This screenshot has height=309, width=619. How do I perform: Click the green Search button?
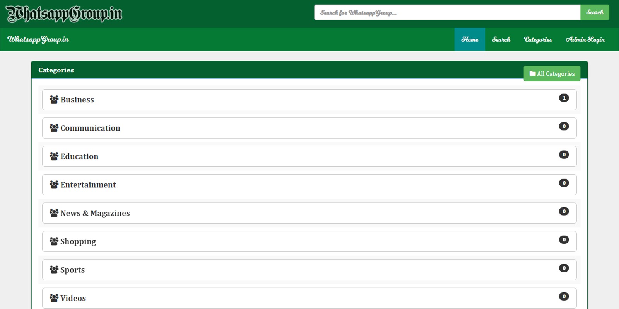(x=595, y=12)
